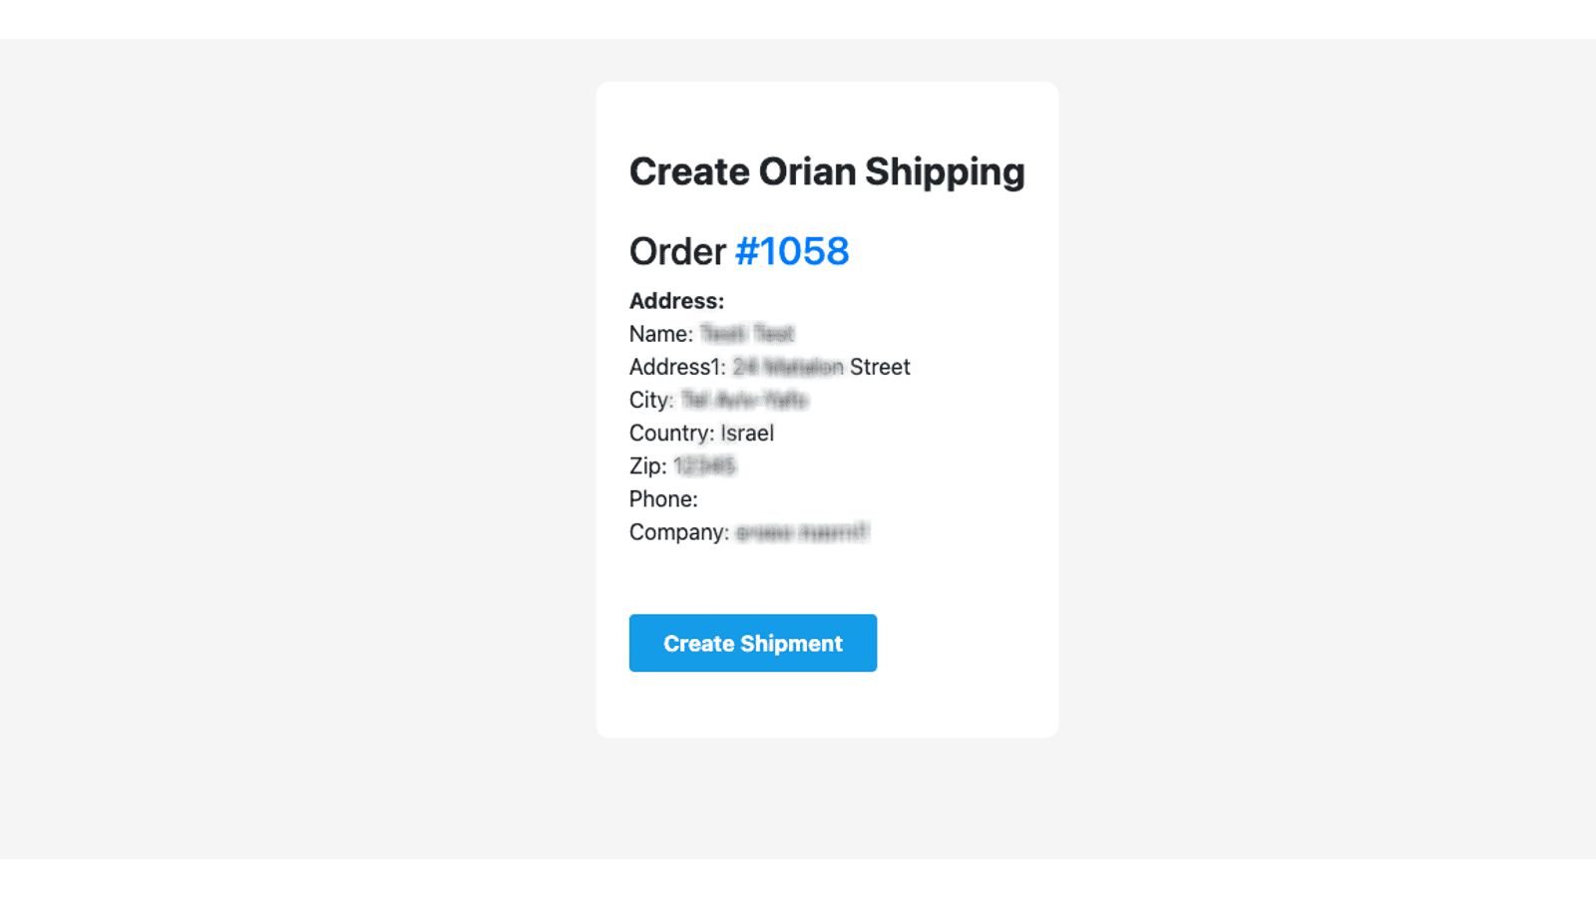The image size is (1596, 897).
Task: Click the City: field label
Action: [x=651, y=400]
